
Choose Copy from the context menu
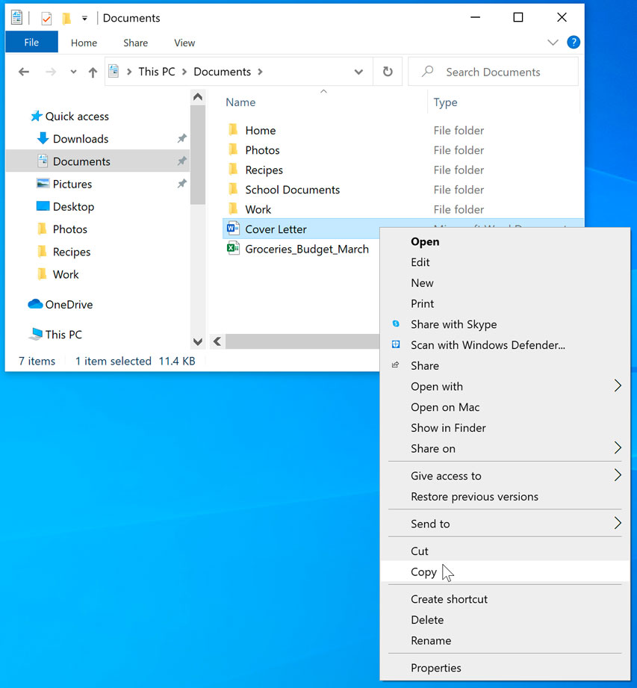pos(423,571)
